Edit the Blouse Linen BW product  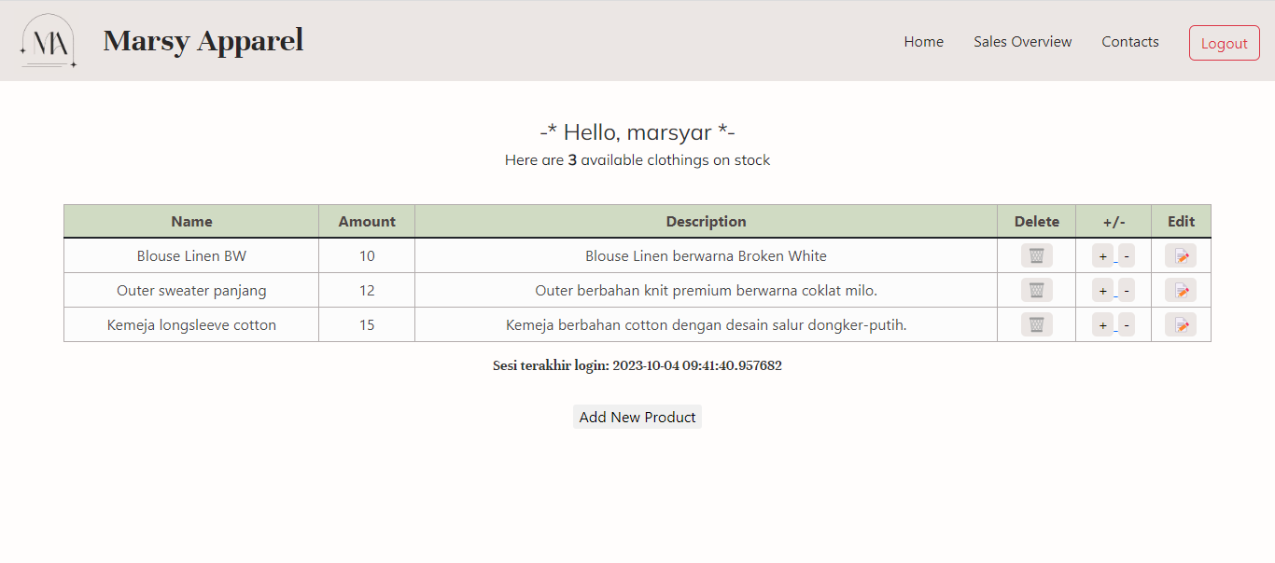pos(1180,254)
